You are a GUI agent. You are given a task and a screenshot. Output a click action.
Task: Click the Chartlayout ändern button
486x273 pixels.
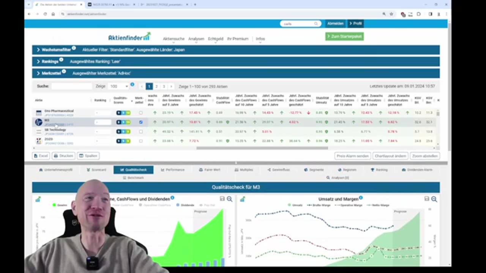tap(390, 156)
